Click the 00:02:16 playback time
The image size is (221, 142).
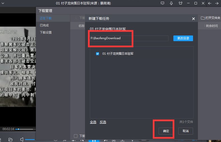pos(8,129)
